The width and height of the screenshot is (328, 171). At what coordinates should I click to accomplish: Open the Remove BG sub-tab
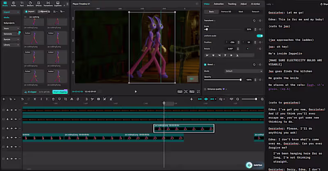(x=226, y=12)
